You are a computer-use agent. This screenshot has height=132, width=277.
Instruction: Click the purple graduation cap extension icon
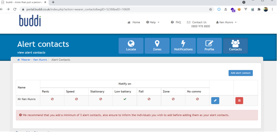[x=233, y=10]
